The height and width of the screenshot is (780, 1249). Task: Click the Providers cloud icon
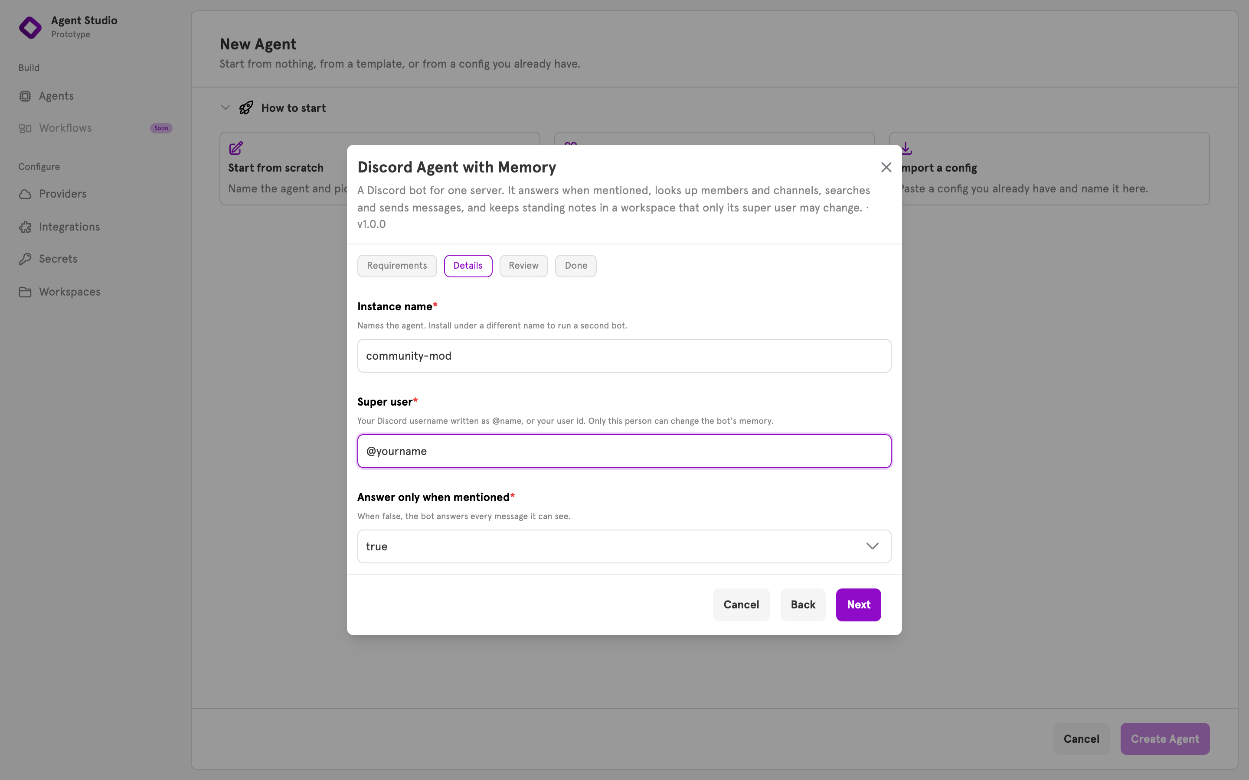(25, 194)
